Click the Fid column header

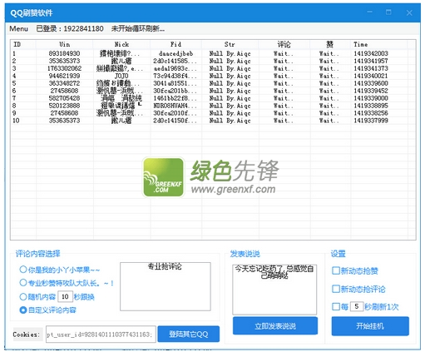click(175, 44)
